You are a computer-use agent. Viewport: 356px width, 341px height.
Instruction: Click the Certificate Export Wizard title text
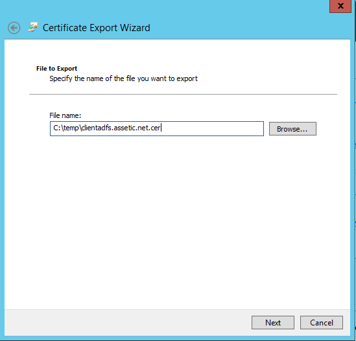[x=96, y=28]
